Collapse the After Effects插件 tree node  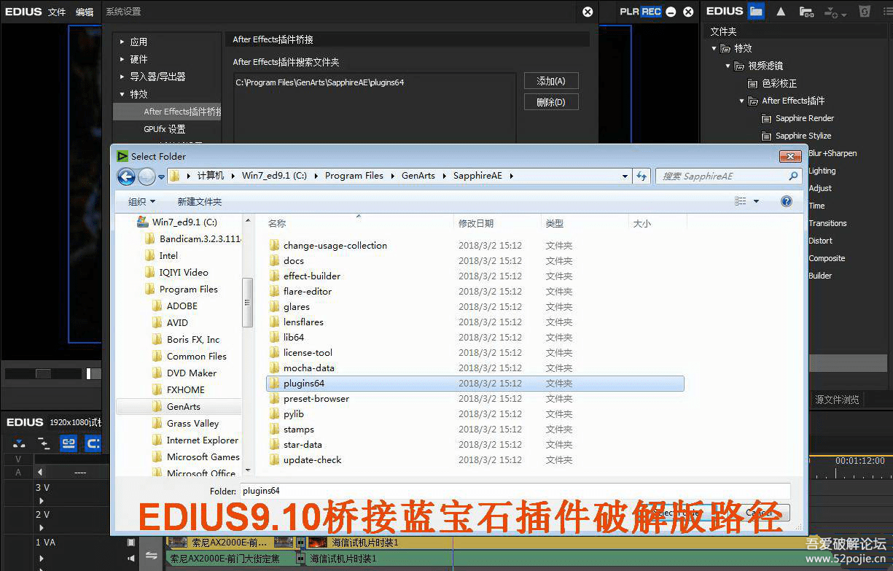click(742, 101)
